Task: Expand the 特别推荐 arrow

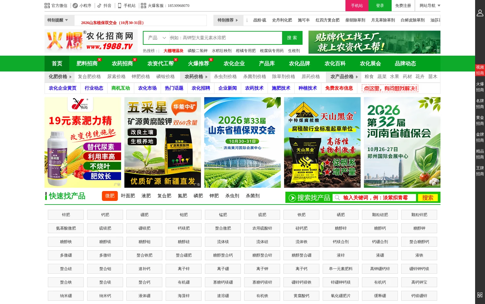Action: [x=237, y=20]
